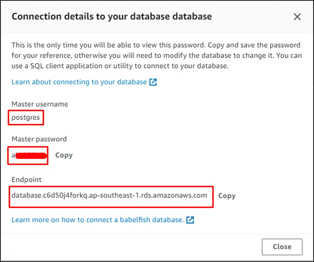
Task: Click the 'Connection details' dialog title
Action: (x=112, y=17)
